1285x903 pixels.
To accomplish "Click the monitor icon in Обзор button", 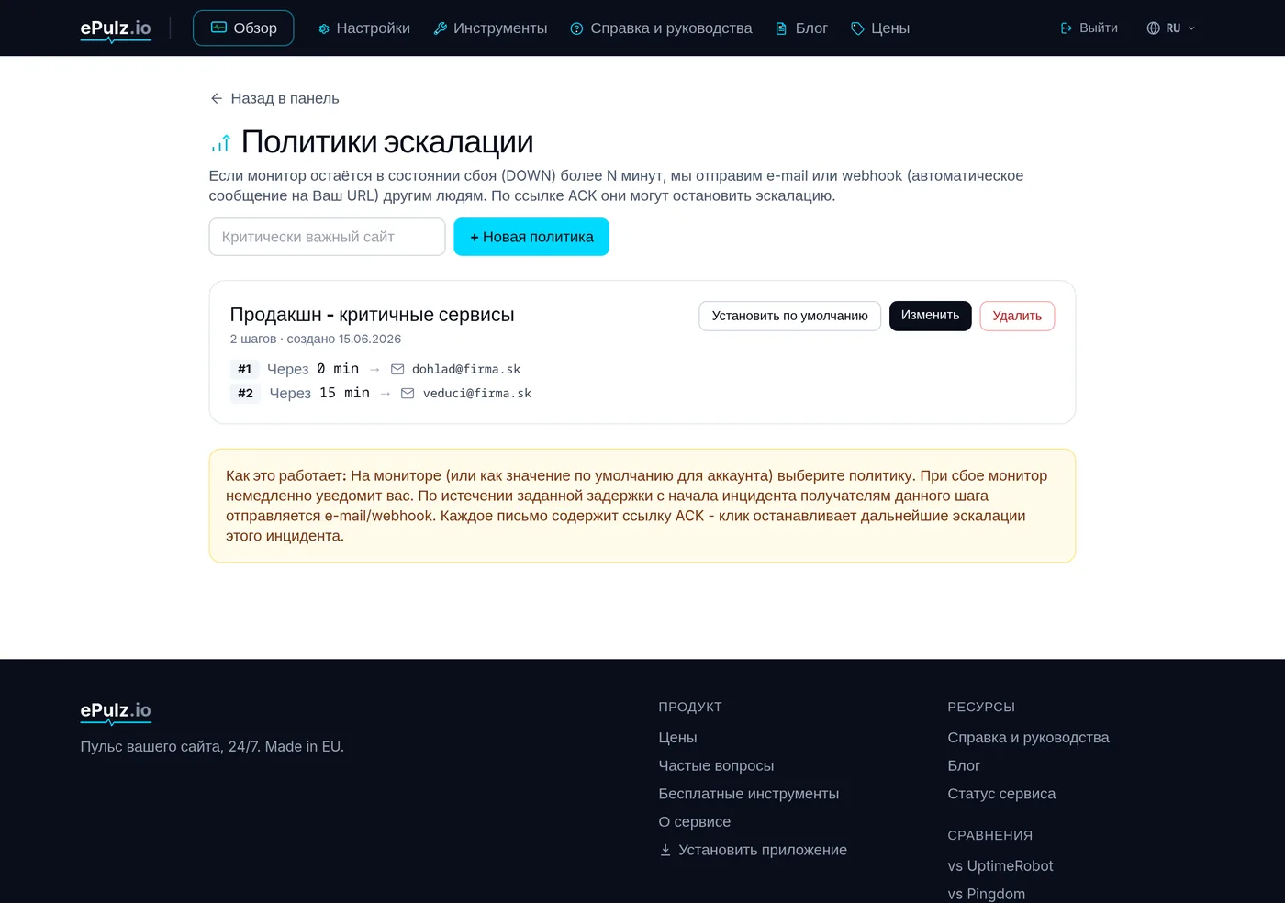I will click(x=218, y=28).
